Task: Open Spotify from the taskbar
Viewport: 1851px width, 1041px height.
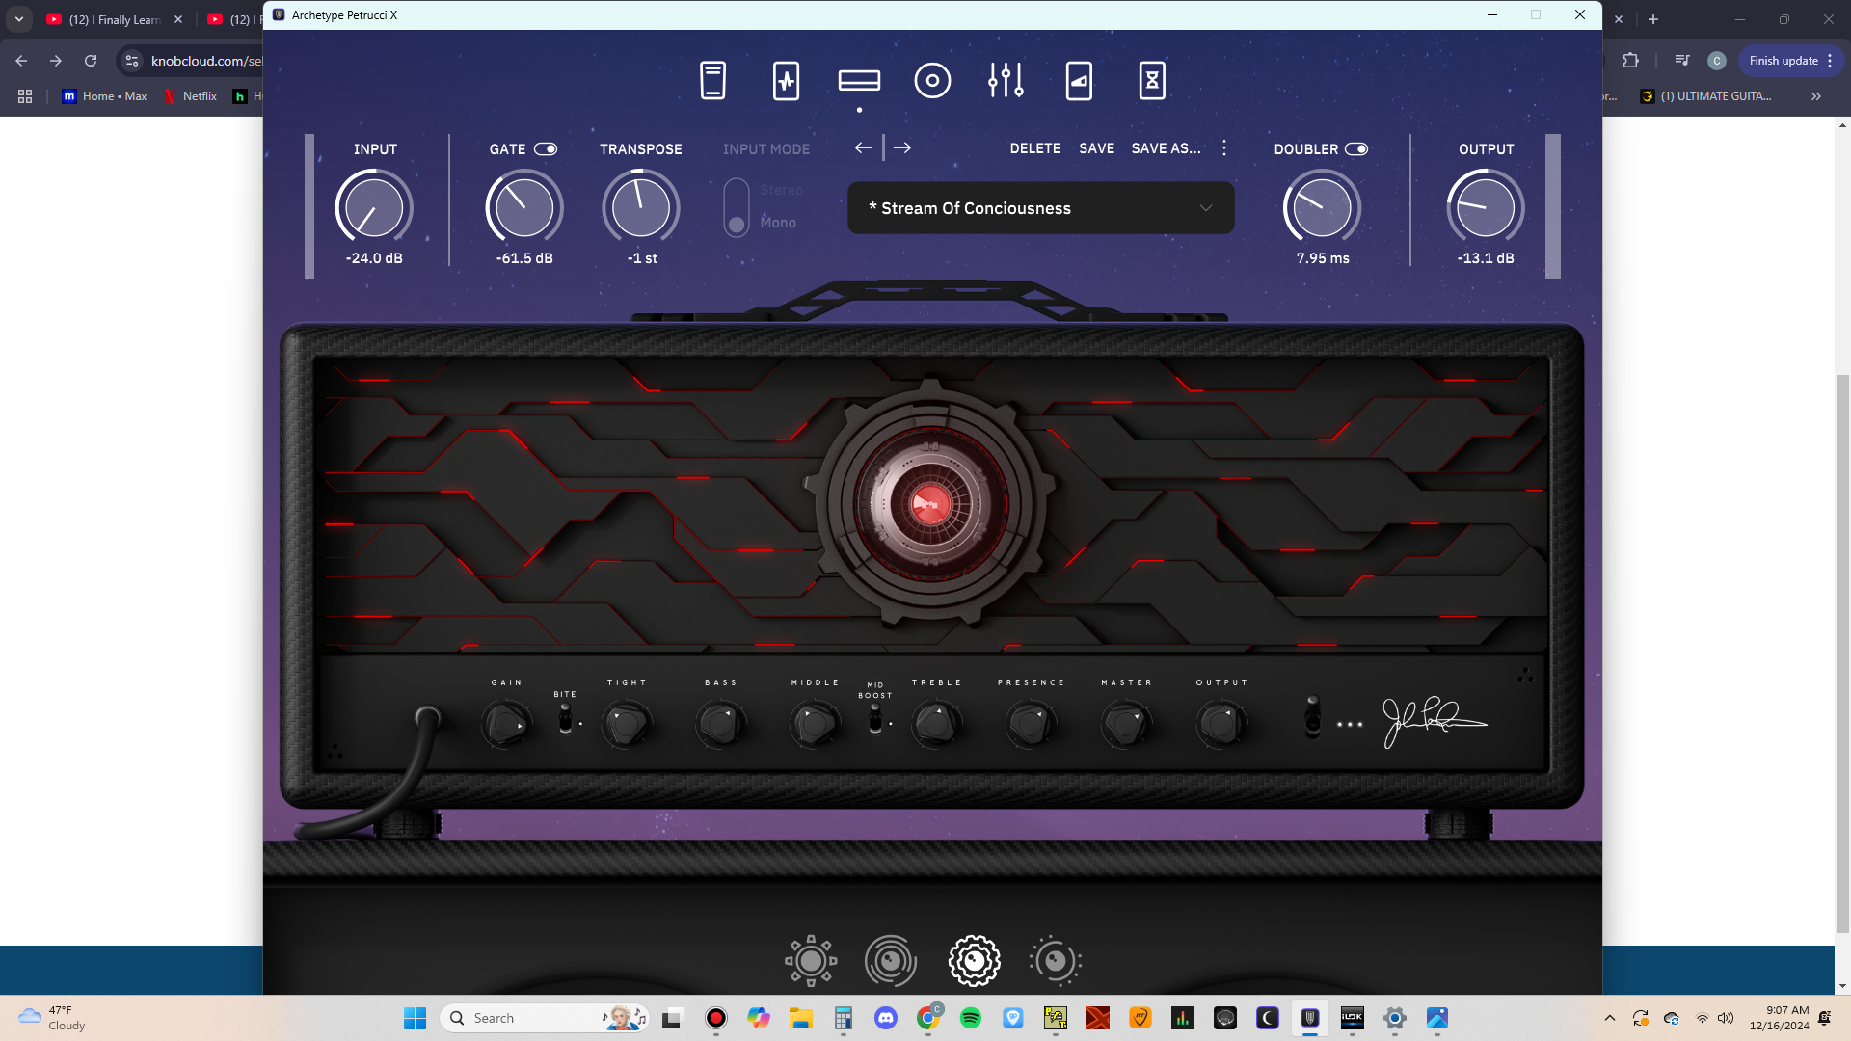Action: coord(971,1018)
